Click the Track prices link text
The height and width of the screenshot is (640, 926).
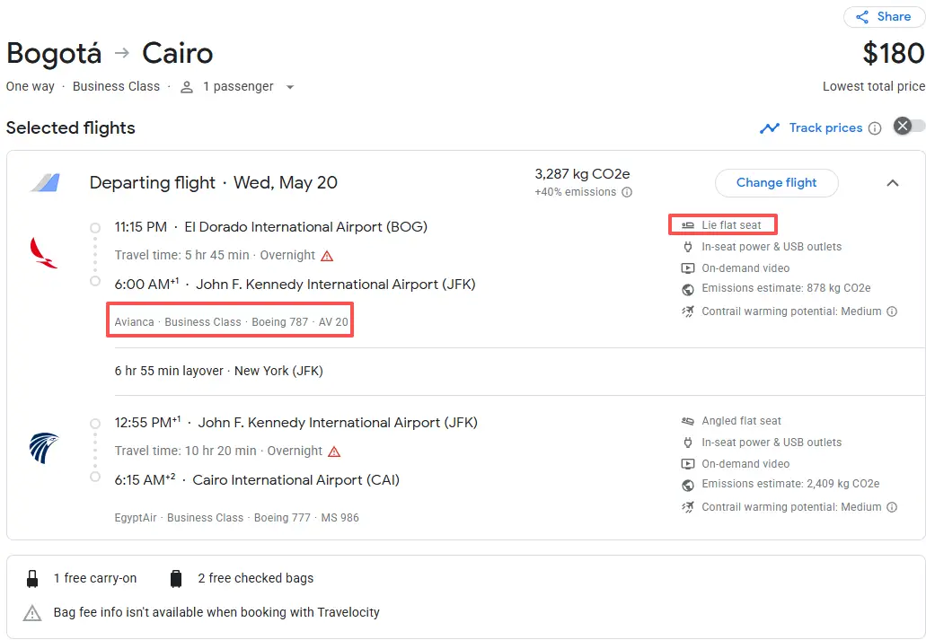(x=825, y=128)
